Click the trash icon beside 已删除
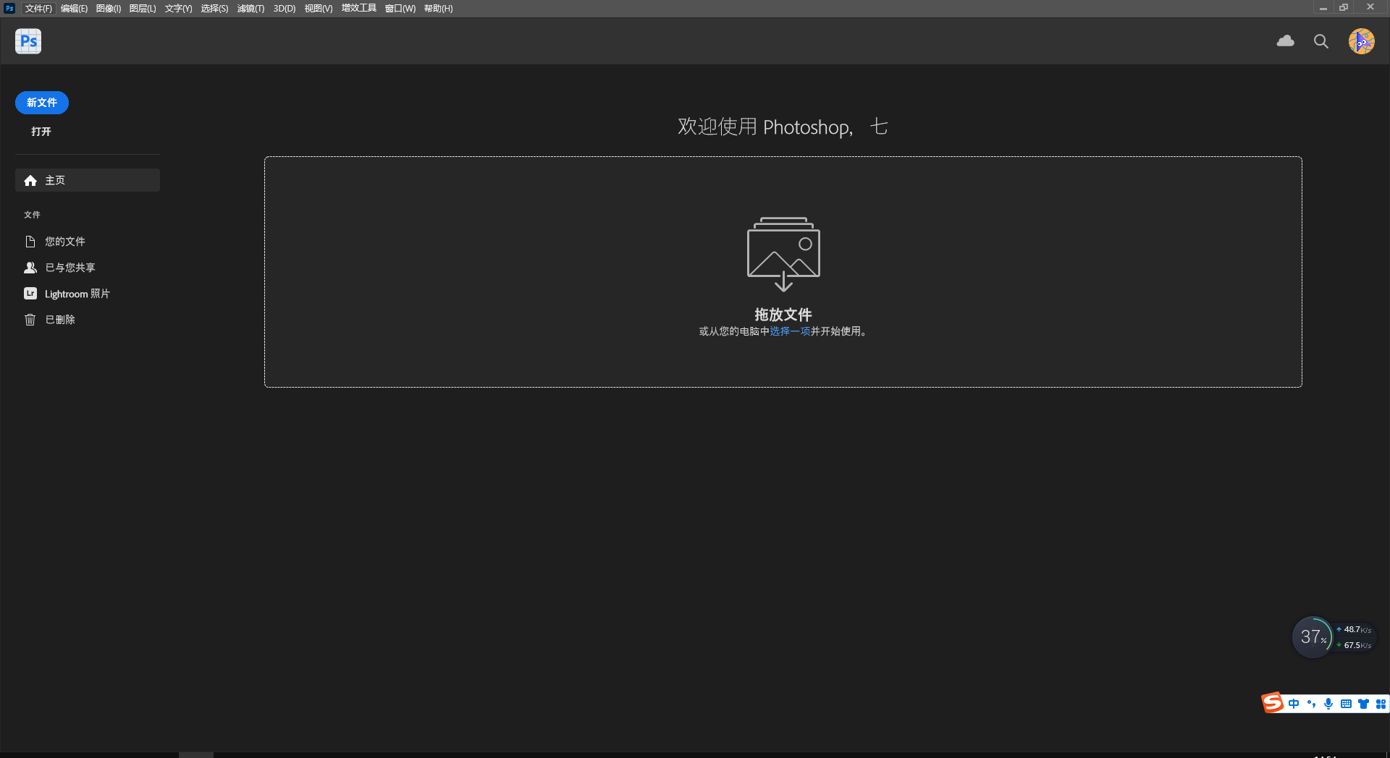The width and height of the screenshot is (1390, 758). point(30,320)
